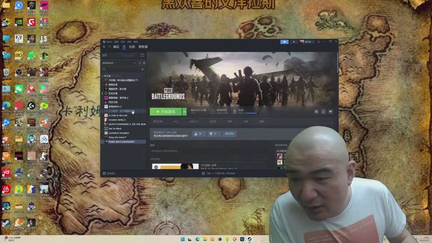432x243 pixels.
Task: Open Microsoft Edge desktop shortcut
Action: click(x=6, y=106)
